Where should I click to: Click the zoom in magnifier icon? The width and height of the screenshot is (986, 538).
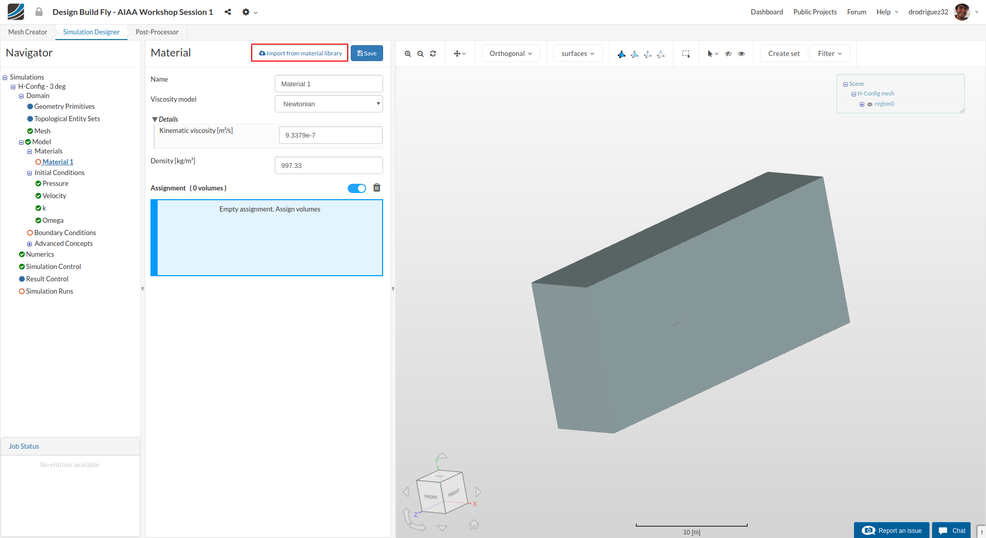coord(408,54)
